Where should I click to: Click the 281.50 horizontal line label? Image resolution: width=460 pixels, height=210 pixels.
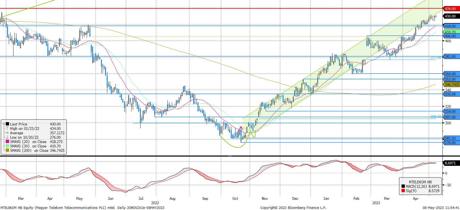[451, 138]
